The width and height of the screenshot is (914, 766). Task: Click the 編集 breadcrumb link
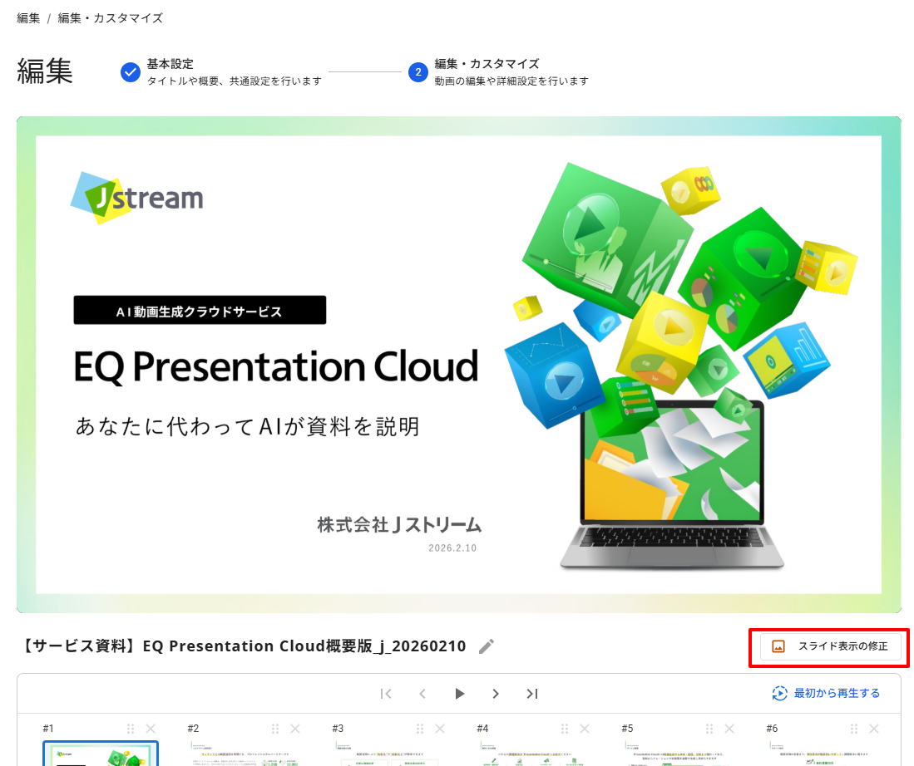click(x=28, y=18)
